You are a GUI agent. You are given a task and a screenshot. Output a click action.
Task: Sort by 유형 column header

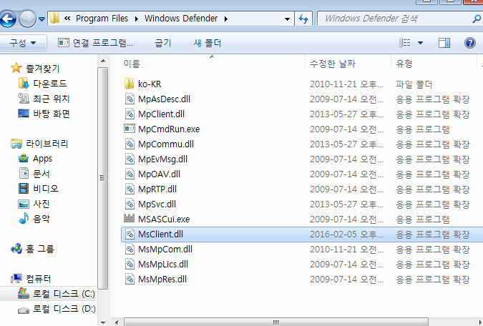coord(404,64)
